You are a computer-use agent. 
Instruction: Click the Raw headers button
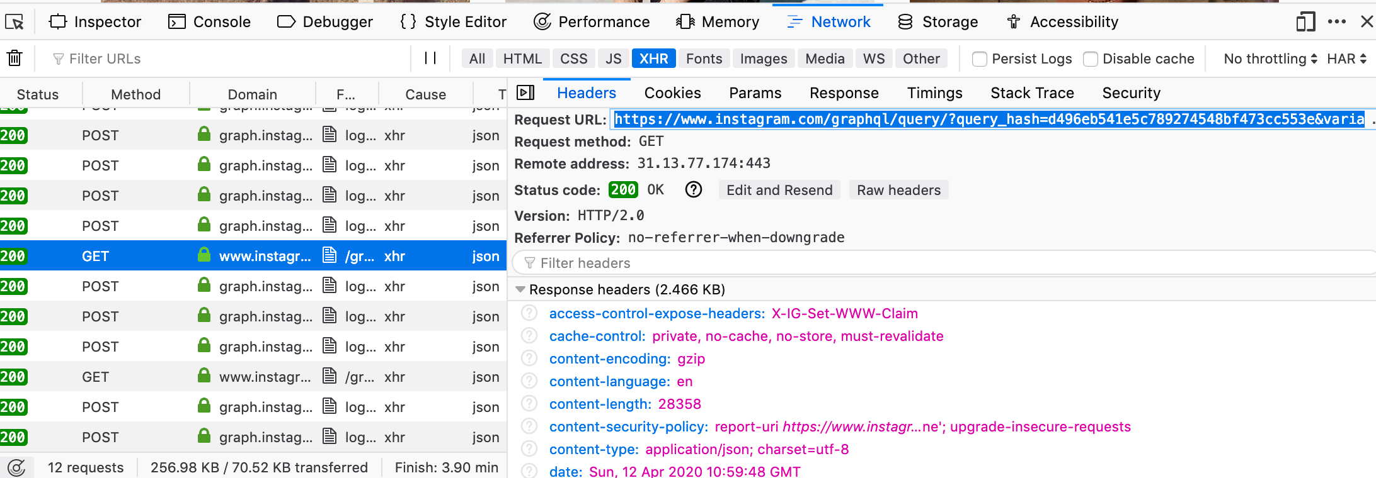coord(898,190)
